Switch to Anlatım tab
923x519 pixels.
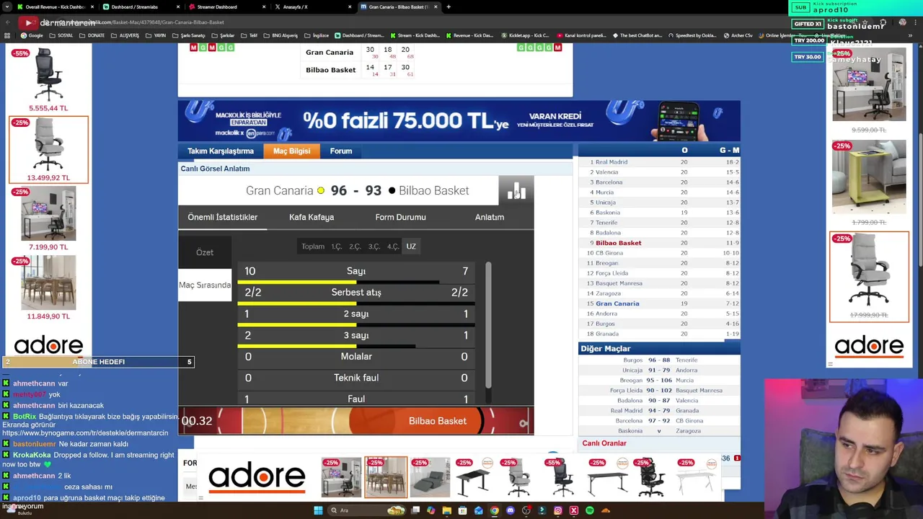tap(490, 217)
